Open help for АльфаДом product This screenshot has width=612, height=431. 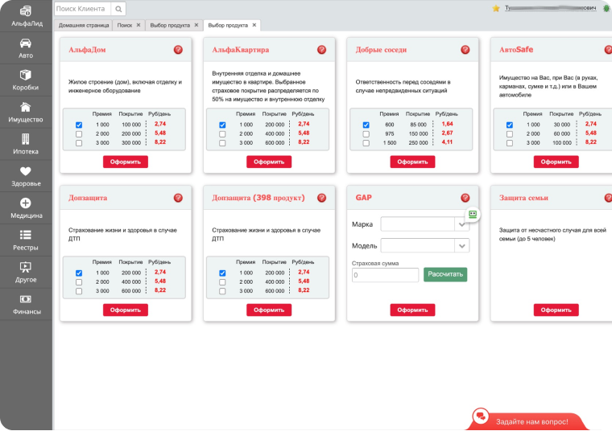(178, 50)
